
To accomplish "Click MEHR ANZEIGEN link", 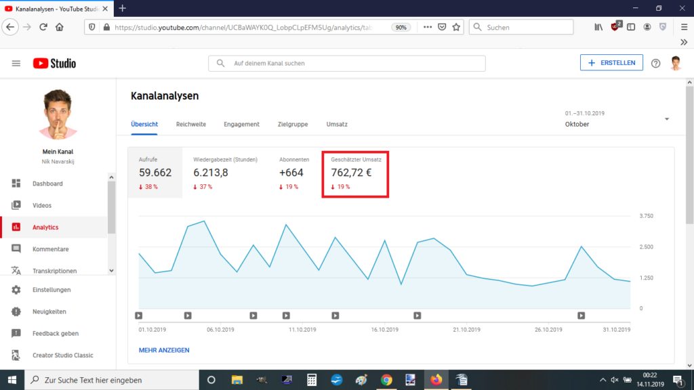I will [164, 350].
